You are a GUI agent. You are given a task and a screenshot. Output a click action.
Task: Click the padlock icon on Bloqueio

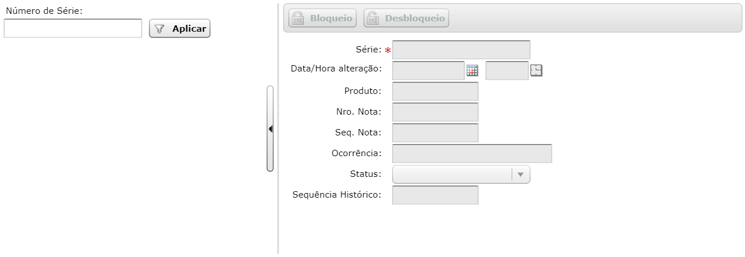[298, 18]
